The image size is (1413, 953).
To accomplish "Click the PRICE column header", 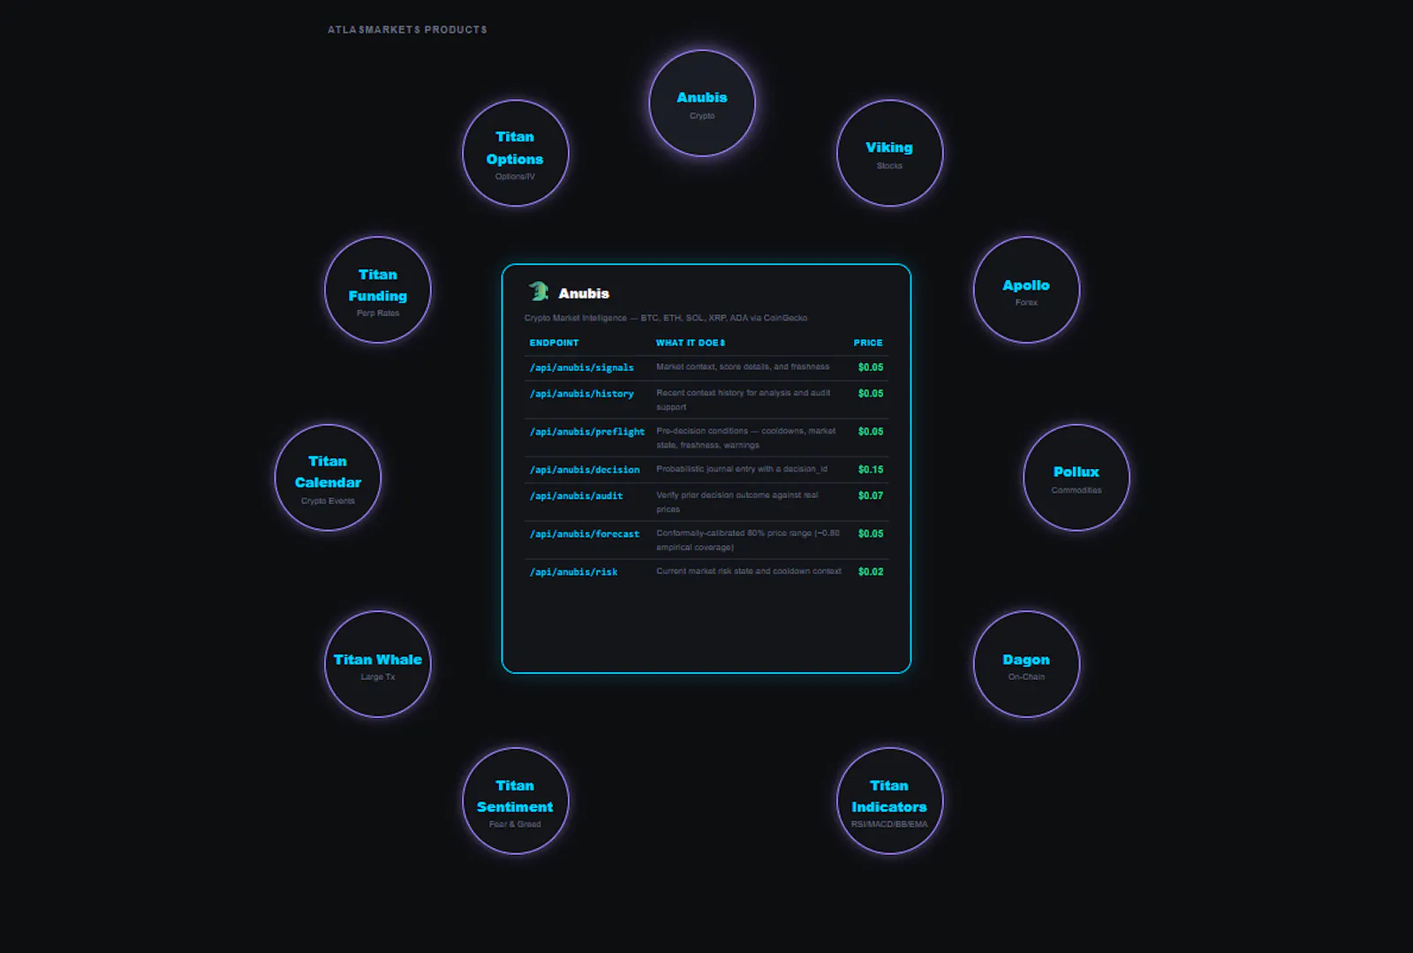I will pyautogui.click(x=868, y=343).
